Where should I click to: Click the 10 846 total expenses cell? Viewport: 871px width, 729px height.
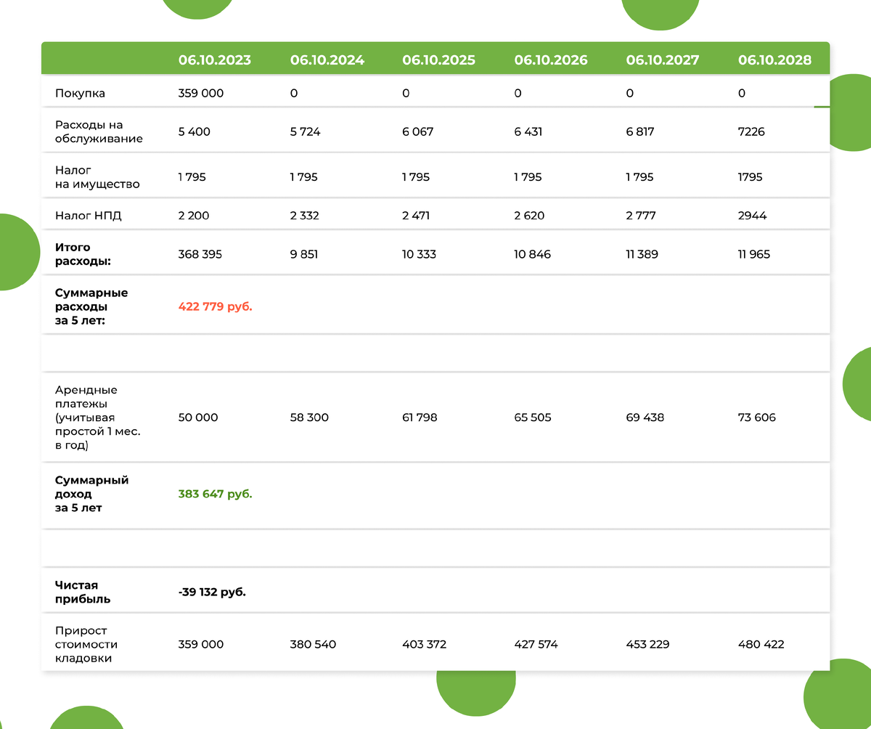pyautogui.click(x=533, y=255)
